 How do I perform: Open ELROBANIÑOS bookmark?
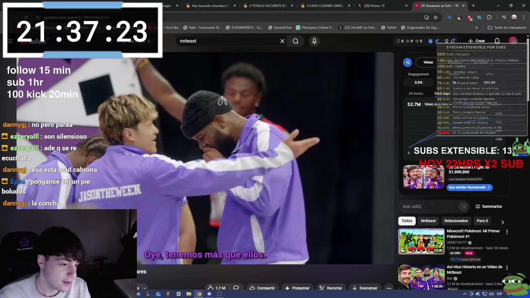(244, 28)
